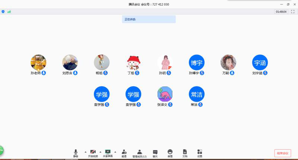Open the 设置 settings icon
The image size is (298, 160).
[x=200, y=153]
